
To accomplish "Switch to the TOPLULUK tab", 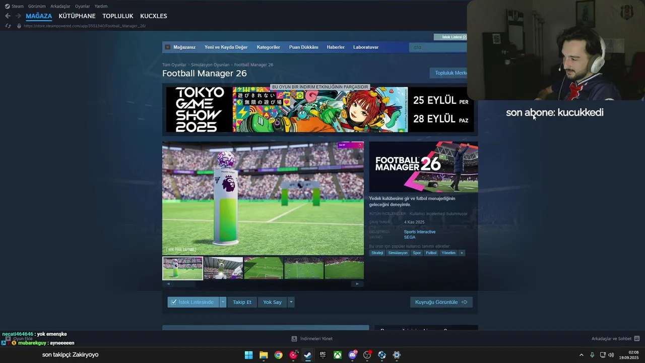I will click(118, 16).
